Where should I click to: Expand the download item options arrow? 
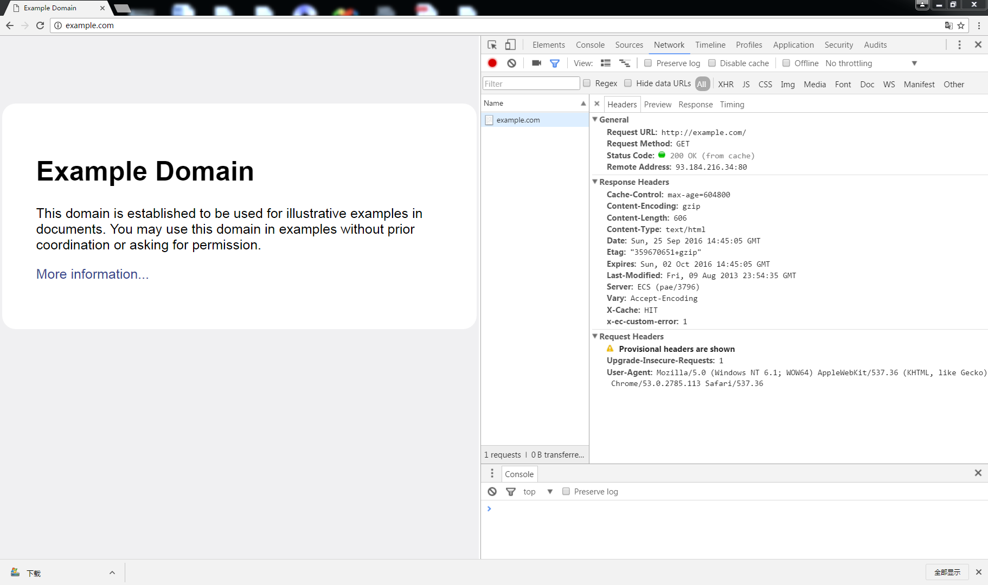click(x=112, y=573)
